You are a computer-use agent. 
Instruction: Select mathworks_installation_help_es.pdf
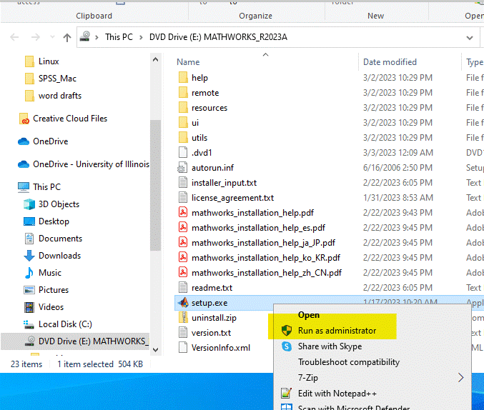click(252, 228)
